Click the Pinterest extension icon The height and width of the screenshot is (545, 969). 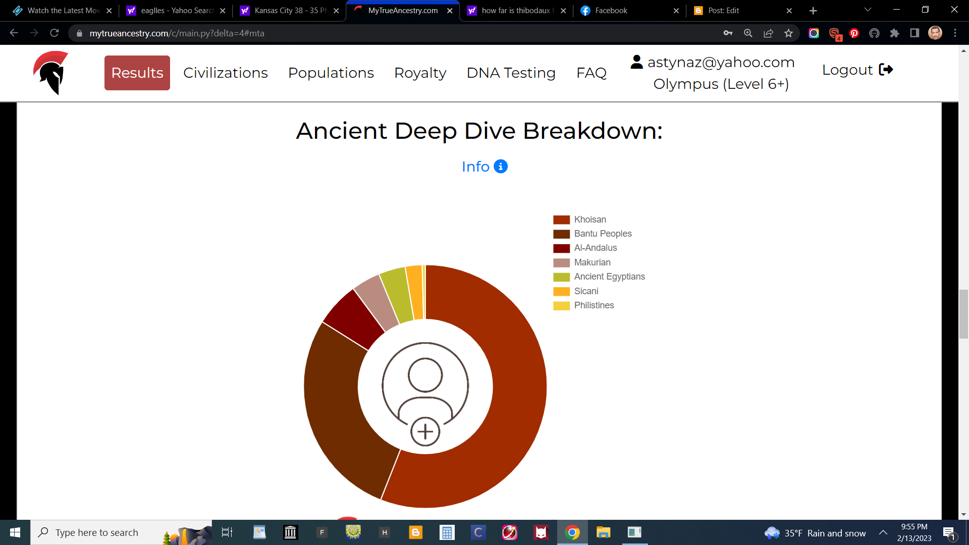pyautogui.click(x=854, y=33)
